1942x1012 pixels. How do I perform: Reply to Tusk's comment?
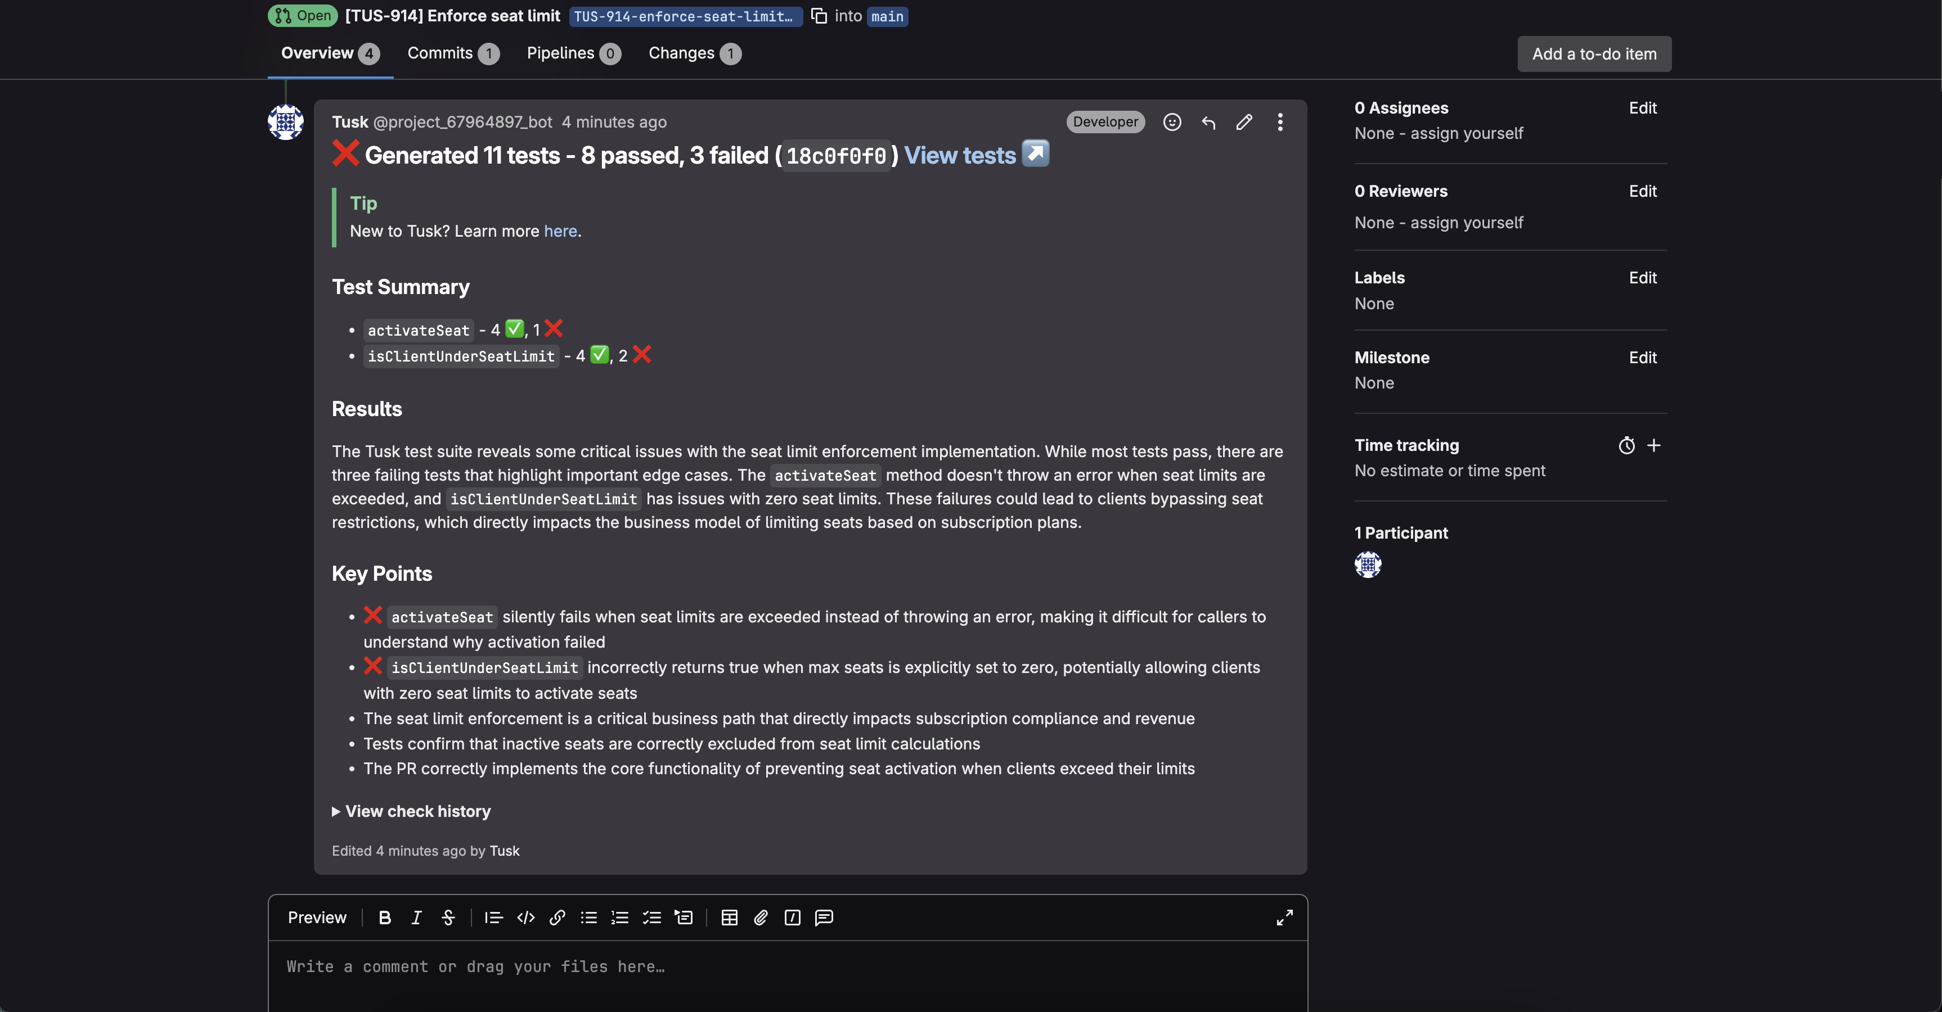point(1208,121)
